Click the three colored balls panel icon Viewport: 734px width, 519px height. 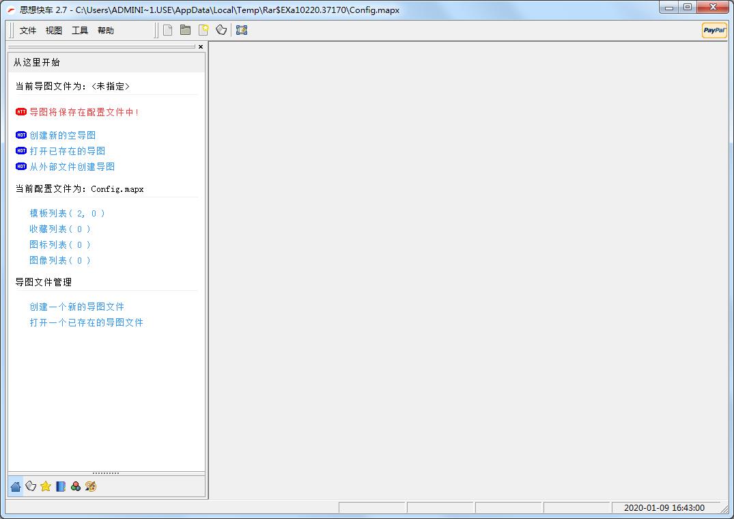pos(76,486)
